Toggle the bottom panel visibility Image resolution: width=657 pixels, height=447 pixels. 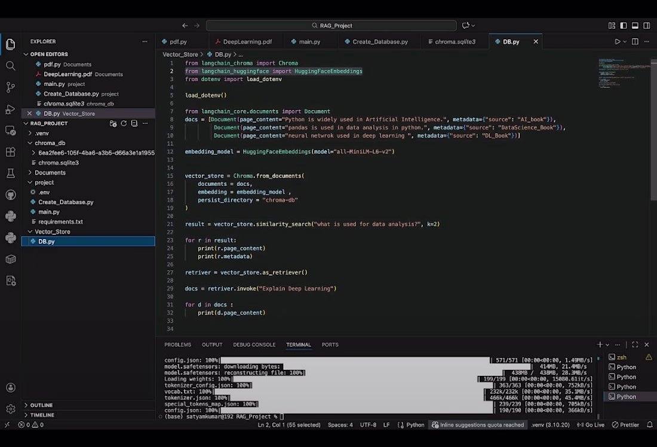coord(635,26)
